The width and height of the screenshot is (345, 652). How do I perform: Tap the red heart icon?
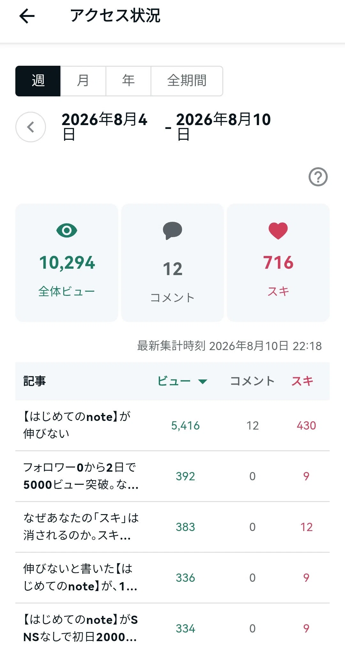[278, 231]
